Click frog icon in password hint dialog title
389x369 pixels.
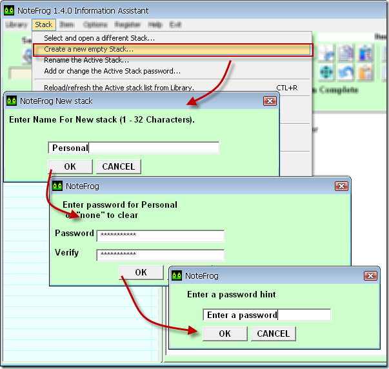pyautogui.click(x=177, y=275)
